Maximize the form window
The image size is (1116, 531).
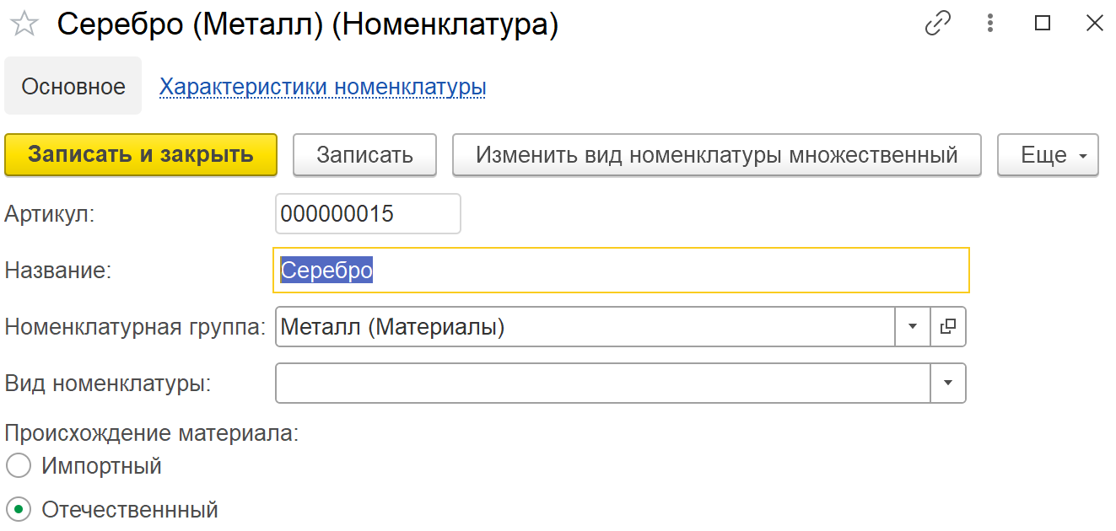tap(1043, 24)
